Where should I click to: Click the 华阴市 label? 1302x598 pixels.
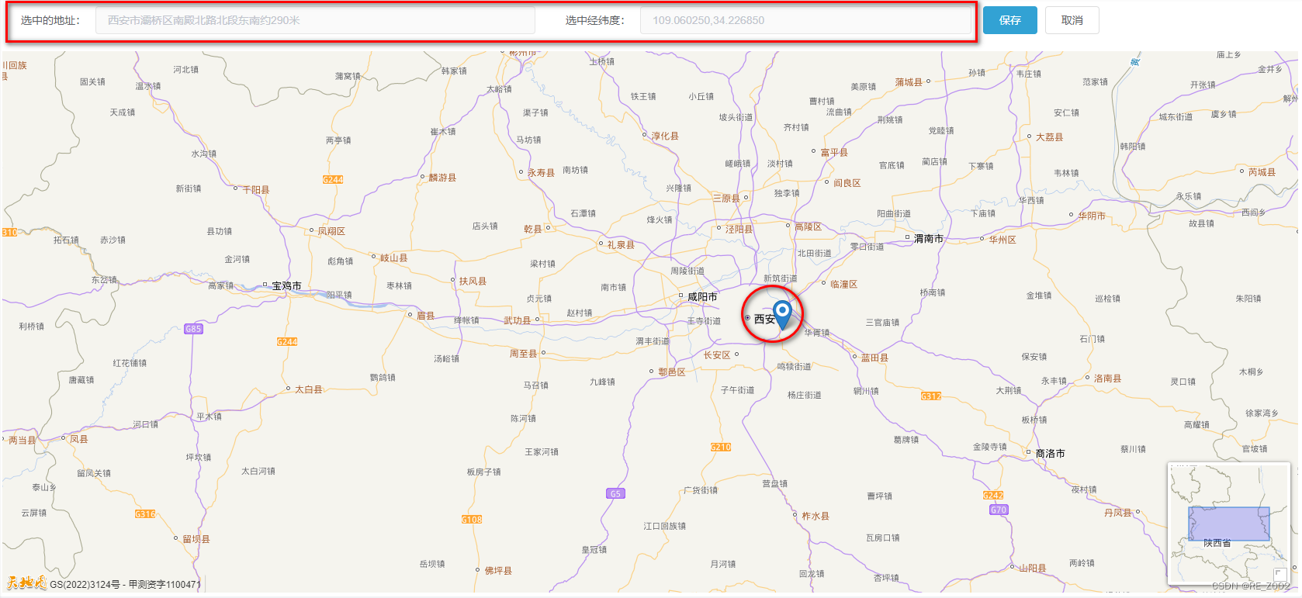(1092, 216)
